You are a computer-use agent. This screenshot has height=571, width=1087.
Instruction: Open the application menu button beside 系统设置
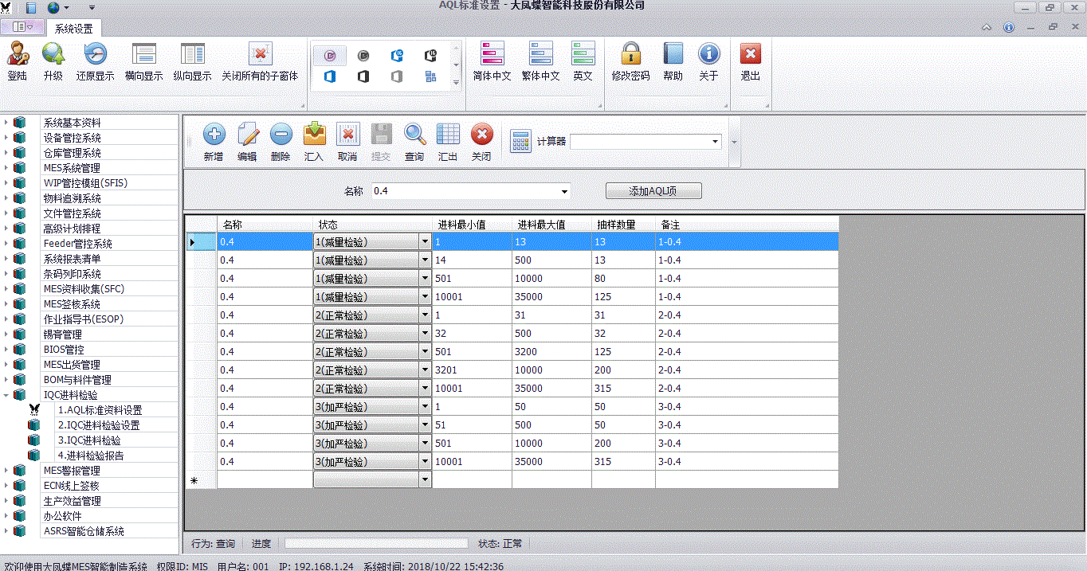pos(22,27)
